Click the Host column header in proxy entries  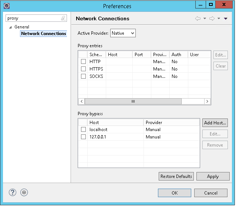[x=119, y=55]
